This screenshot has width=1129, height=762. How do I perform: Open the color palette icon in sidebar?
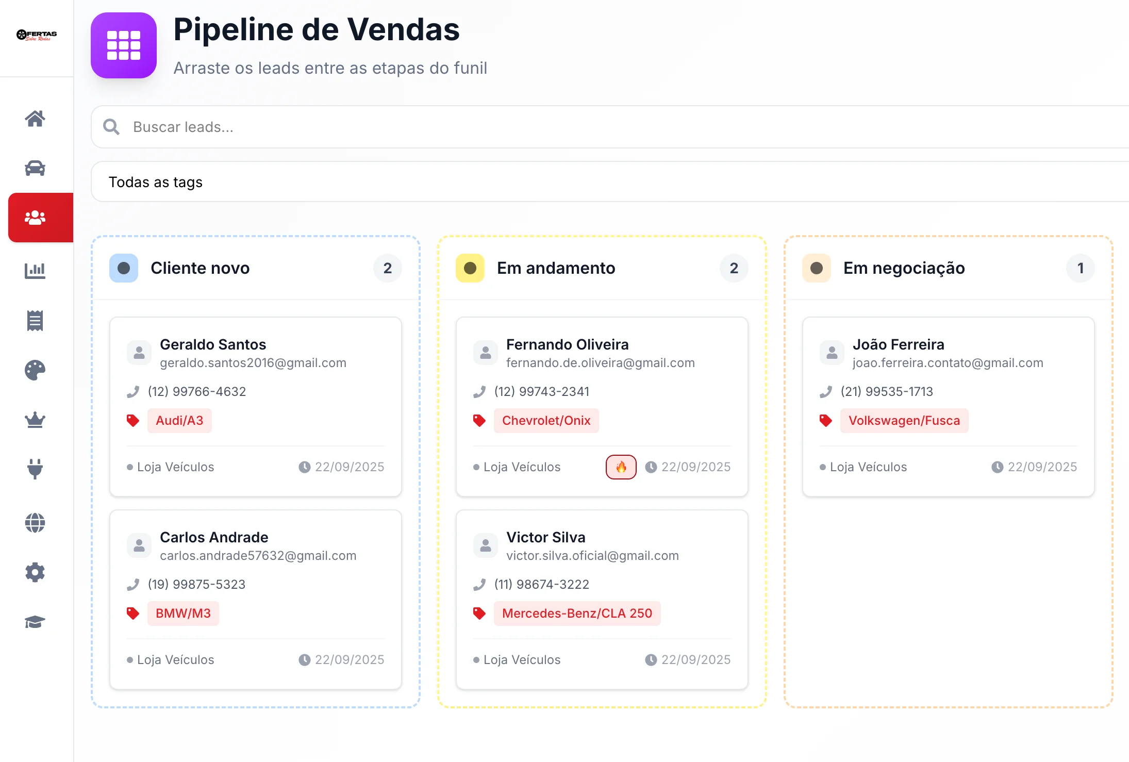tap(35, 370)
